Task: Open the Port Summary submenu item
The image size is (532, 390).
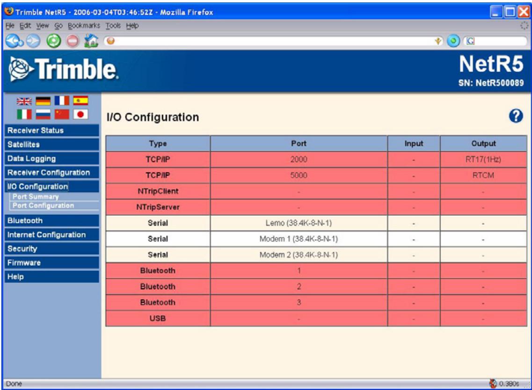Action: (x=36, y=197)
